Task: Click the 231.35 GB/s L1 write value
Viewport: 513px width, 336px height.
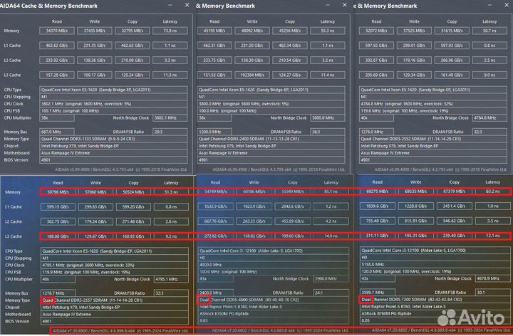Action: [95, 46]
